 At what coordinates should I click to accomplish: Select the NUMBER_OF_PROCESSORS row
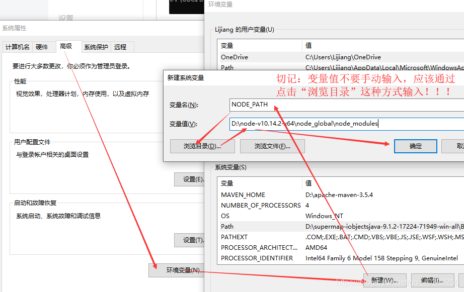[x=341, y=206]
